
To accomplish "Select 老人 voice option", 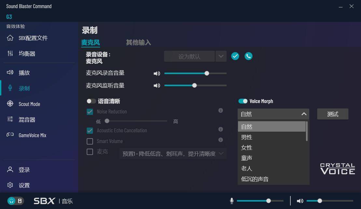I will coord(272,169).
